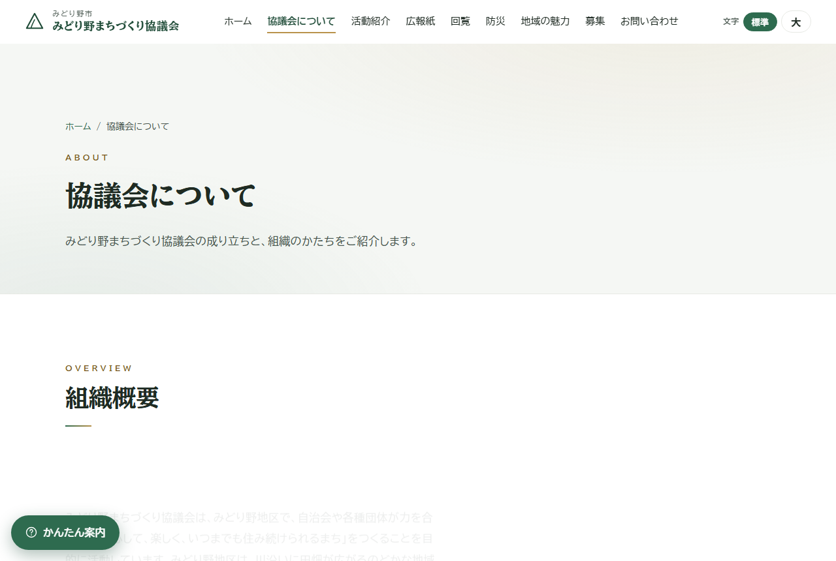Click the 組織概要 section heading
This screenshot has height=561, width=836.
pyautogui.click(x=112, y=397)
